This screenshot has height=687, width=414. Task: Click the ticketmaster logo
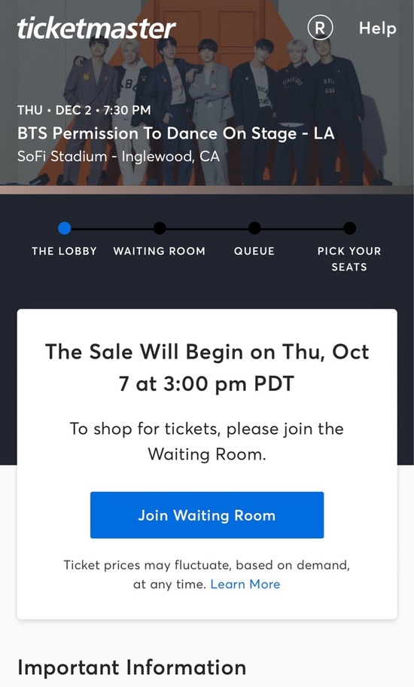[x=96, y=28]
